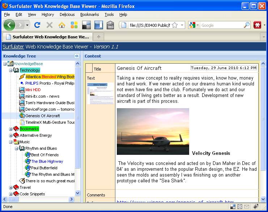
Task: Select The Blue Highway article
Action: (47, 161)
